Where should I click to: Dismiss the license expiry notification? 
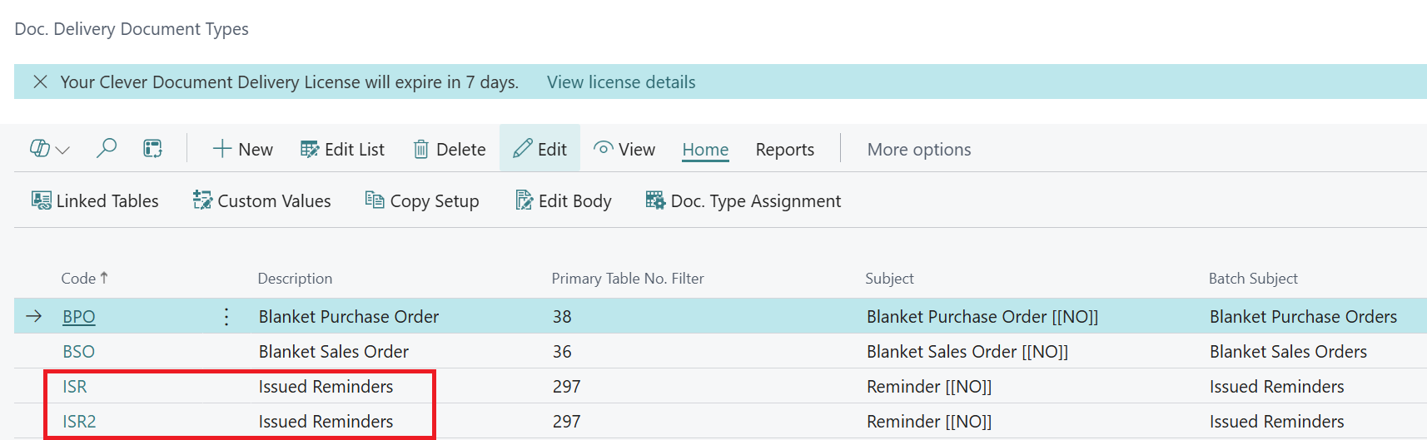[40, 82]
